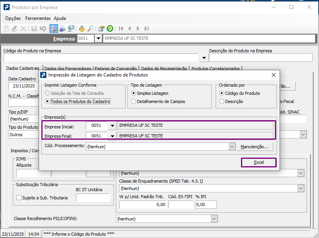319x238 pixels.
Task: Click the magnifying glass search icon
Action: (x=90, y=28)
